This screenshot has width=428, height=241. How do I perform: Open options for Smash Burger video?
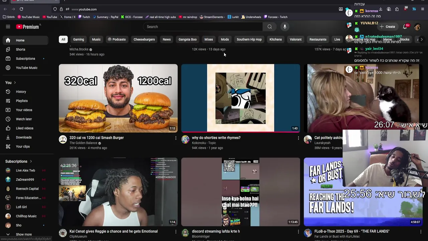(x=176, y=138)
